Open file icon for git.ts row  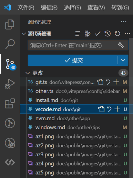[x=100, y=82]
